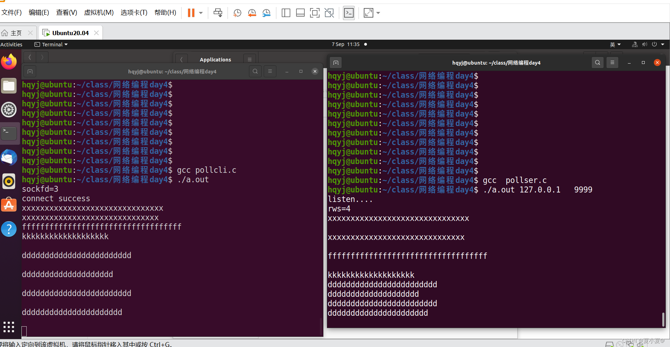670x347 pixels.
Task: Search in the left terminal window
Action: pos(255,71)
